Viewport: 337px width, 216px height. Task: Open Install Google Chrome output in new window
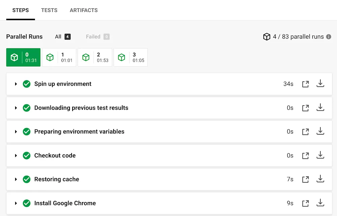(305, 203)
